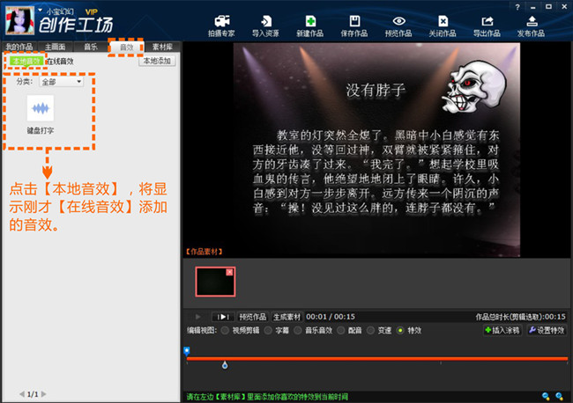Save the project via 保存作品

pos(353,25)
